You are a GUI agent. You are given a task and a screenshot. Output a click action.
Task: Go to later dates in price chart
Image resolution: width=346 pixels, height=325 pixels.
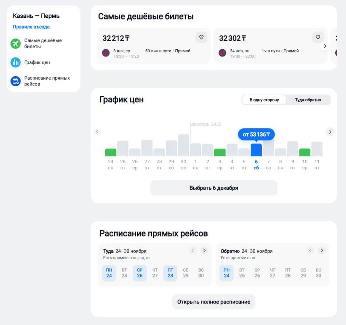pyautogui.click(x=330, y=132)
